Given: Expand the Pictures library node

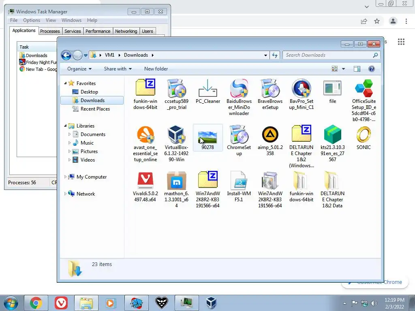Looking at the screenshot, I should pyautogui.click(x=69, y=151).
